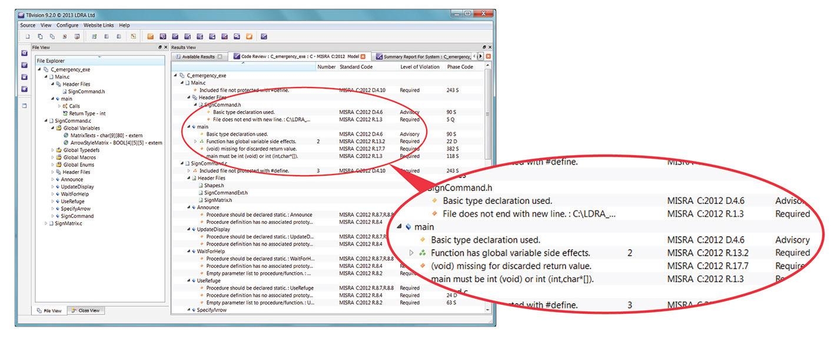Close the Code Review tab
Viewport: 834px width, 342px height.
tap(363, 56)
